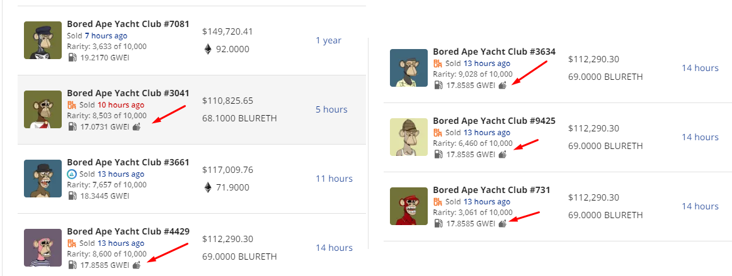Click the "11 hours" link for ape #3661
732x276 pixels.
(334, 179)
